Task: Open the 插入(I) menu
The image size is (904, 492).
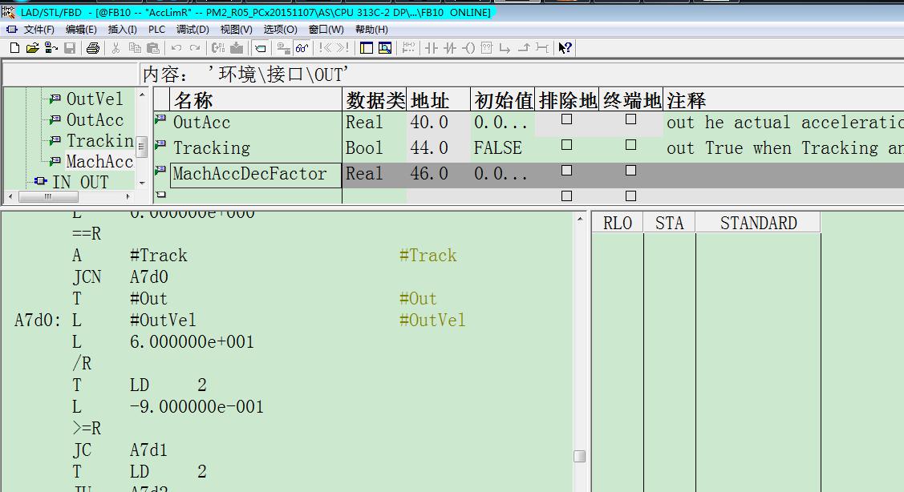Action: coord(122,30)
